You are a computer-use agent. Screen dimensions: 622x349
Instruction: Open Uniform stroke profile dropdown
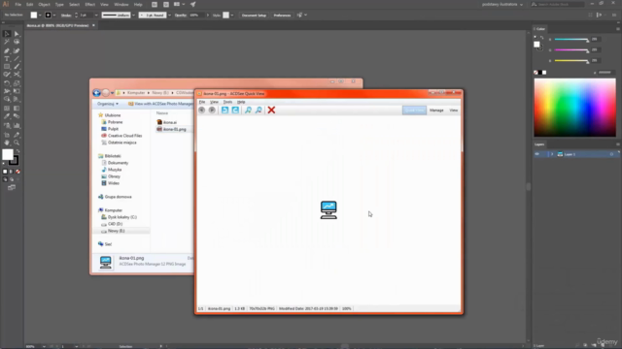[x=133, y=16]
